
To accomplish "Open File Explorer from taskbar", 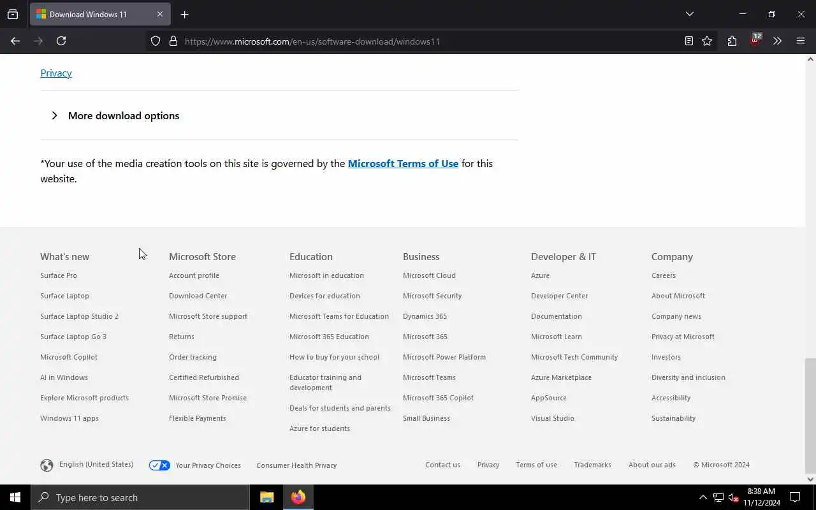I will tap(267, 497).
